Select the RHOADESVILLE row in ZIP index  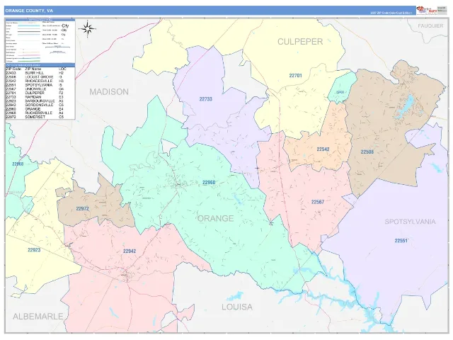36,81
